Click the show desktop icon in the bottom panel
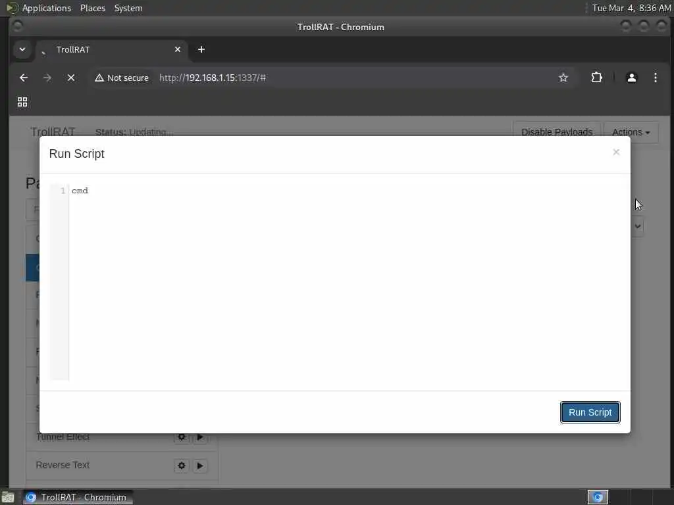Screen dimensions: 674x505 7,497
